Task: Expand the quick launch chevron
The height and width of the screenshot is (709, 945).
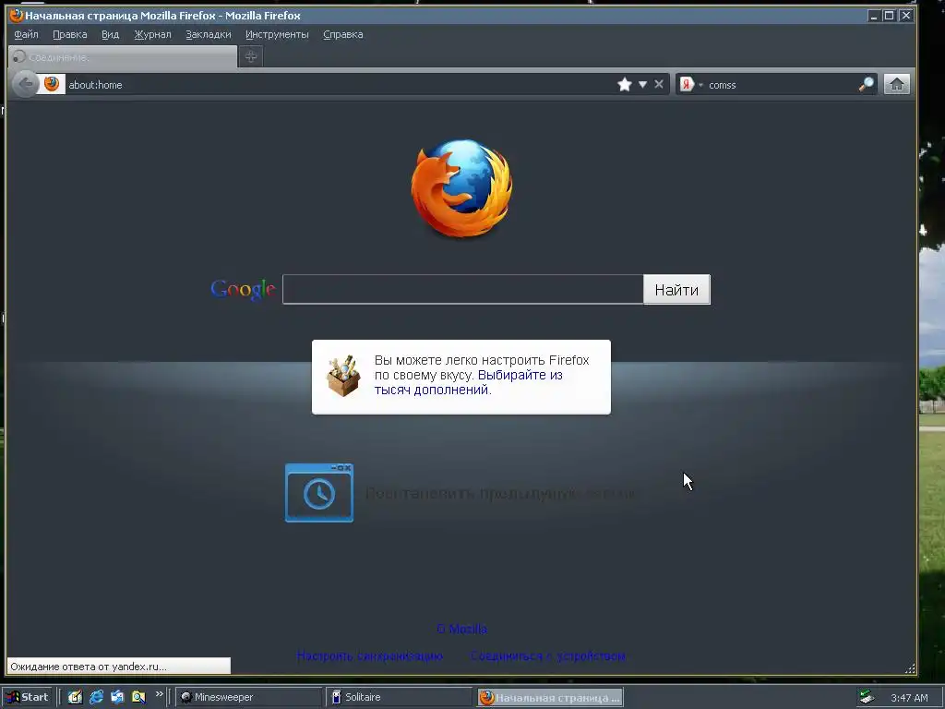Action: click(x=159, y=694)
